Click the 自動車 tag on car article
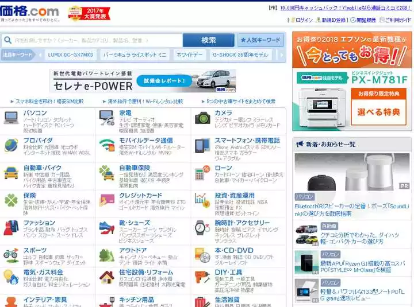414x307 pixels. pos(329,226)
